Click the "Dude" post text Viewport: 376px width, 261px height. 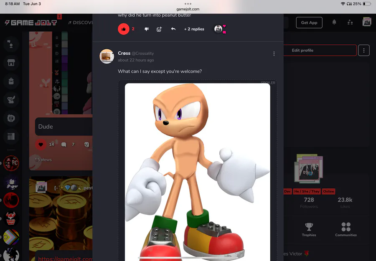tap(46, 127)
